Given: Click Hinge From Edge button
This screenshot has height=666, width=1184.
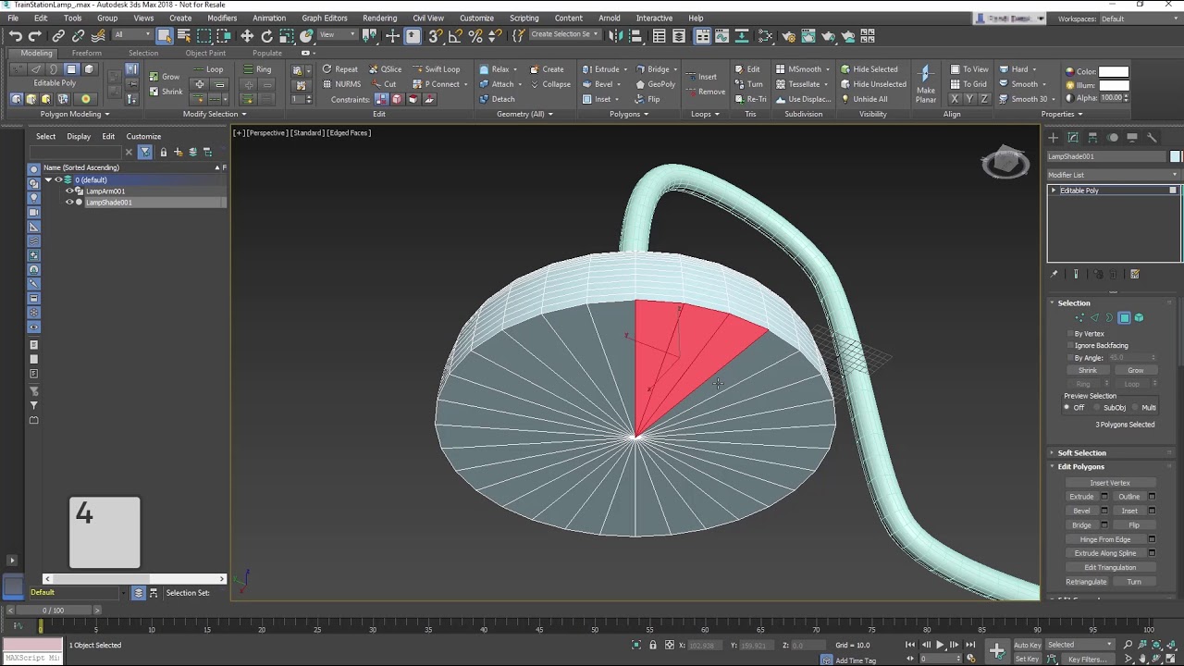Looking at the screenshot, I should point(1104,539).
